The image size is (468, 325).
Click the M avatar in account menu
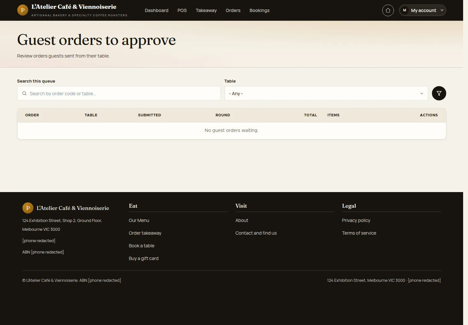pyautogui.click(x=405, y=10)
